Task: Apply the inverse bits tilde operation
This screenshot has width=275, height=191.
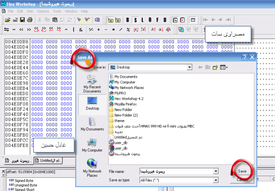Action: 14,30
